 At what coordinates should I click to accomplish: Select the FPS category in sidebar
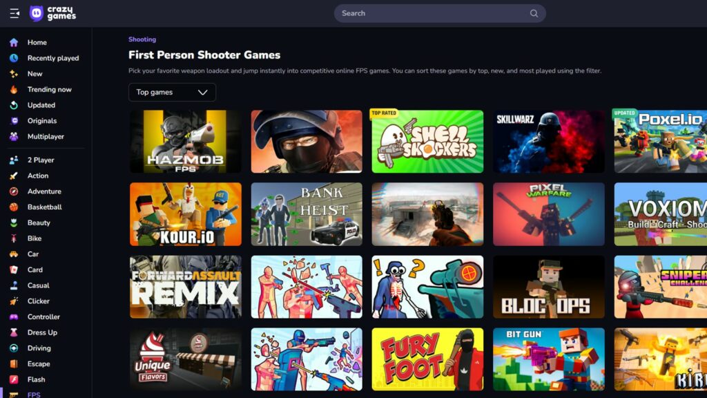(x=34, y=395)
